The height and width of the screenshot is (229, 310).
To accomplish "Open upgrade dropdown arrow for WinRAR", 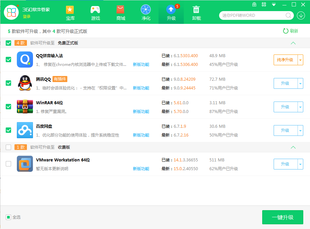I will tap(300, 107).
